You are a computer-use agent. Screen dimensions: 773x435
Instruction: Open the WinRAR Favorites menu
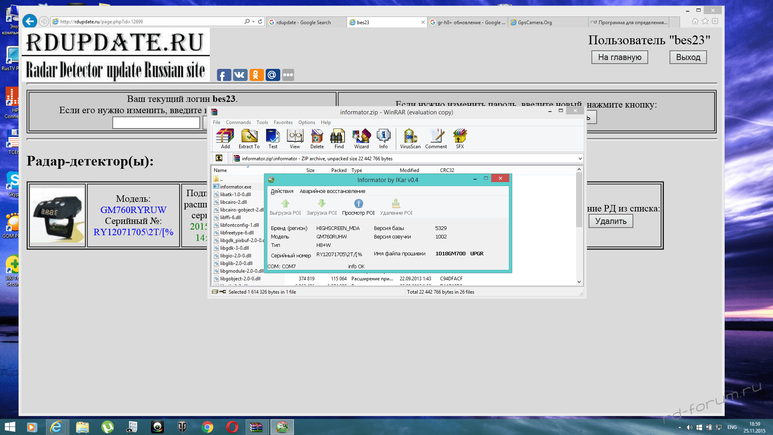click(283, 122)
